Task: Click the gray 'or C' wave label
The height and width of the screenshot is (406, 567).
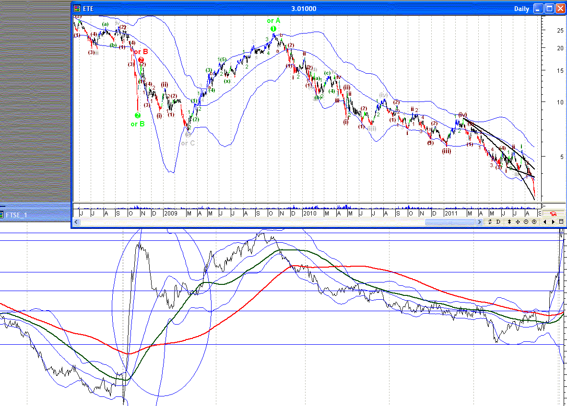Action: point(188,143)
